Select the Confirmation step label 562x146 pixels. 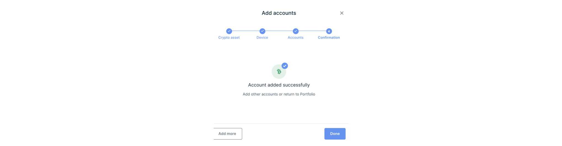pos(329,38)
